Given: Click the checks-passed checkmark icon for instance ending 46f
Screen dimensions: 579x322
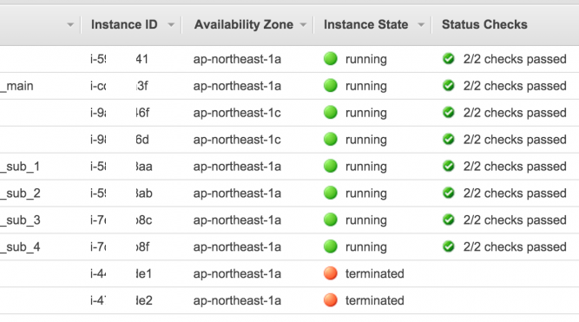Looking at the screenshot, I should pyautogui.click(x=448, y=112).
